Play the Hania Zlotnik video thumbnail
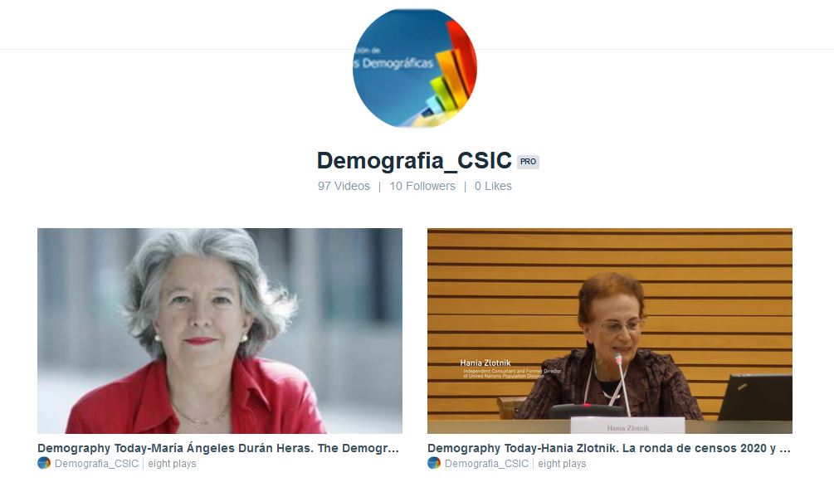834x487 pixels. (x=610, y=331)
